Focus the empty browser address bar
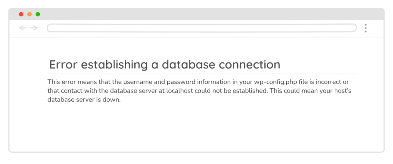This screenshot has width=393, height=164. [x=201, y=28]
